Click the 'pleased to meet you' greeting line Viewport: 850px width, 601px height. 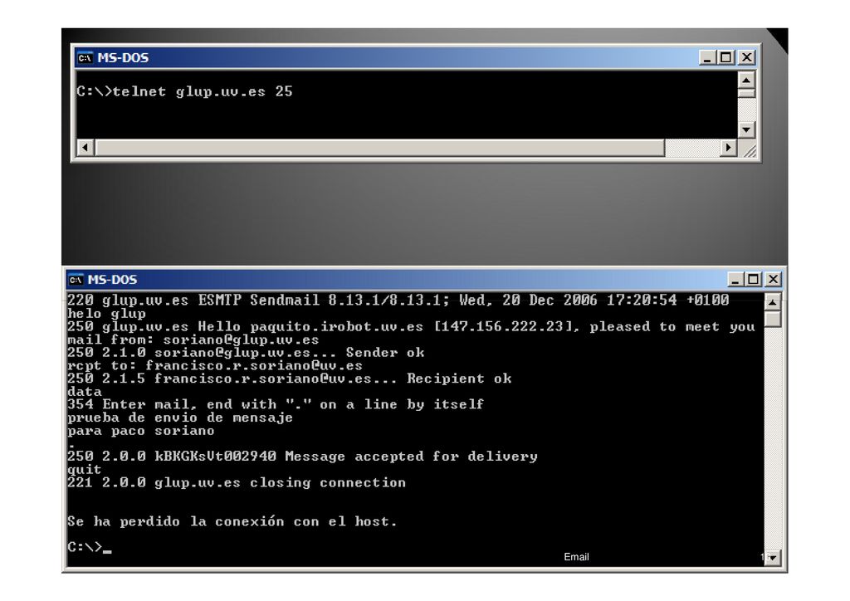tap(412, 327)
